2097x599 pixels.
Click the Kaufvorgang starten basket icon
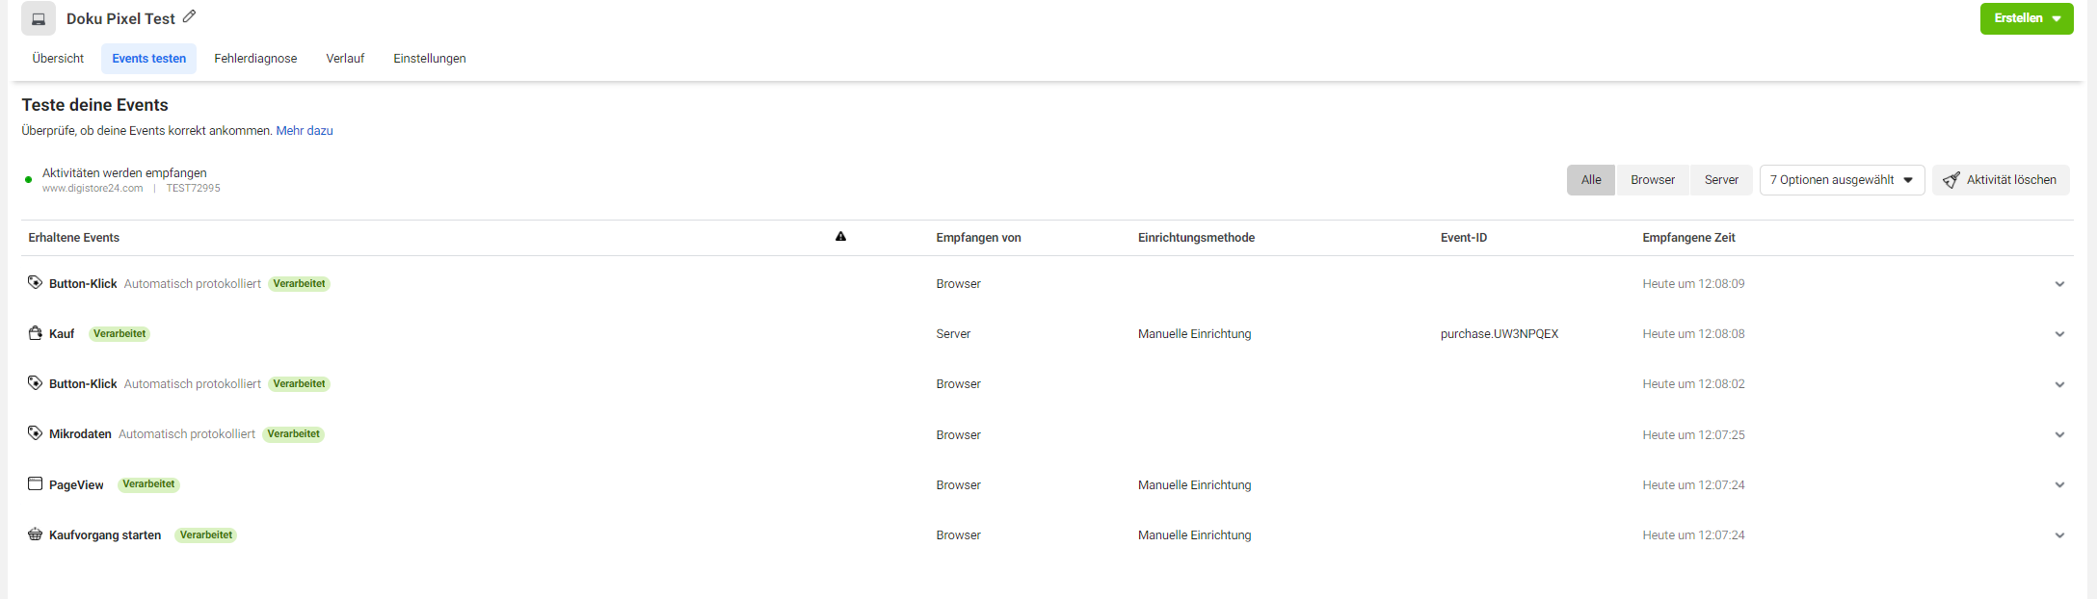coord(35,534)
